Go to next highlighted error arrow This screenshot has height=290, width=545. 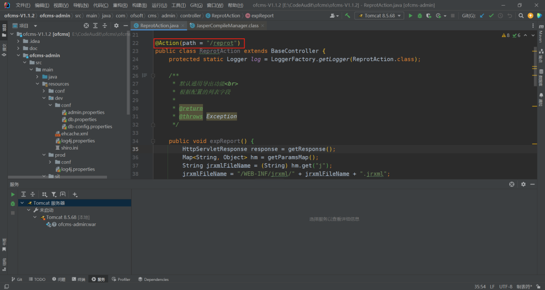point(533,35)
